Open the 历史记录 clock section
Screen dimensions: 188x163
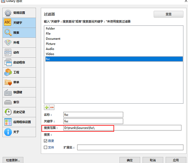pos(19,112)
